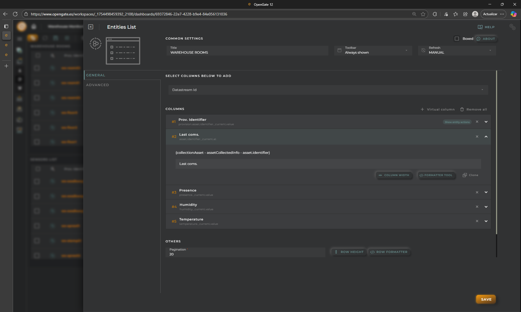Open the FORMATTER TOOL

(436, 175)
